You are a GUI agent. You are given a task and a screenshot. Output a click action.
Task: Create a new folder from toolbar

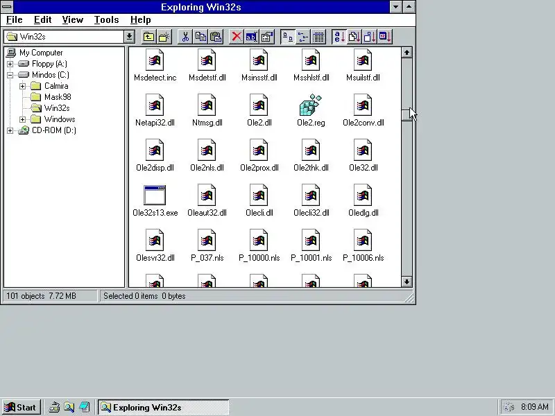164,37
